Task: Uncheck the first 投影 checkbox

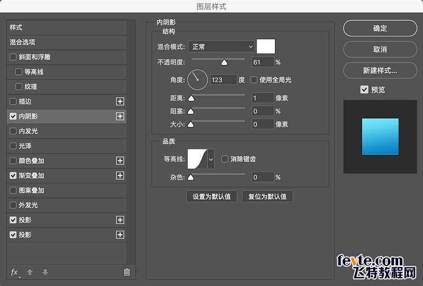Action: coord(13,220)
